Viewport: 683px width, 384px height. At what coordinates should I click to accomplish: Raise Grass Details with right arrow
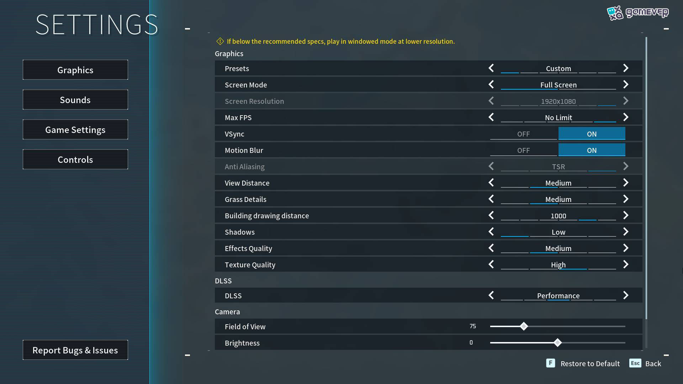pos(626,199)
